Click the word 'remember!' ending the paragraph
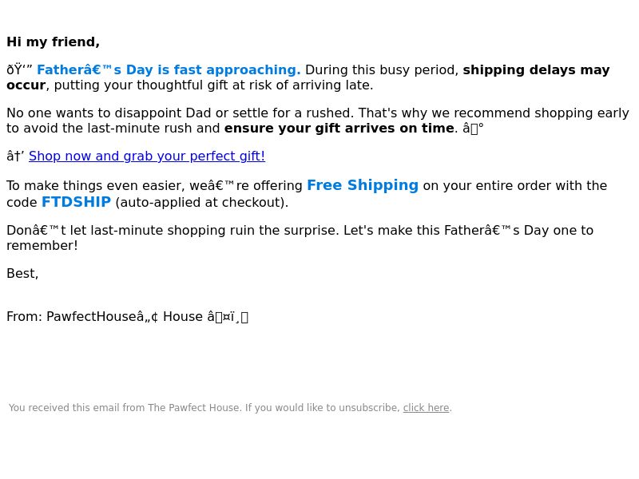Screen dimensions: 639x479 point(42,246)
